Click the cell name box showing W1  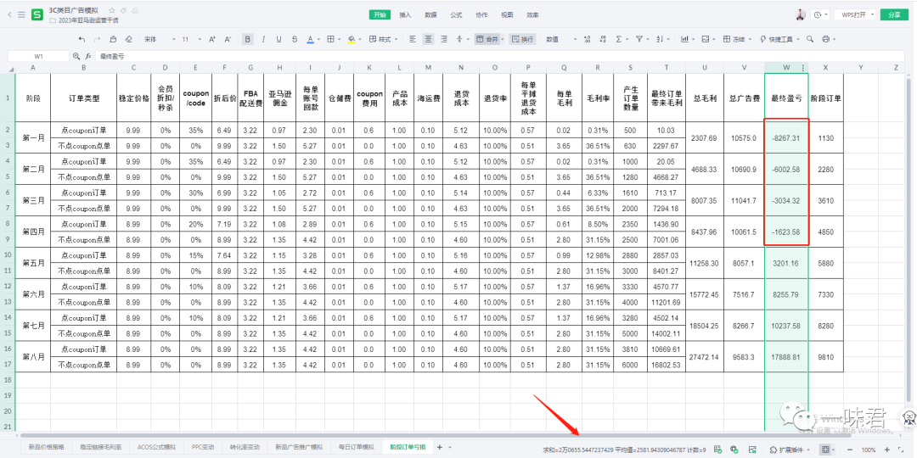[39, 56]
